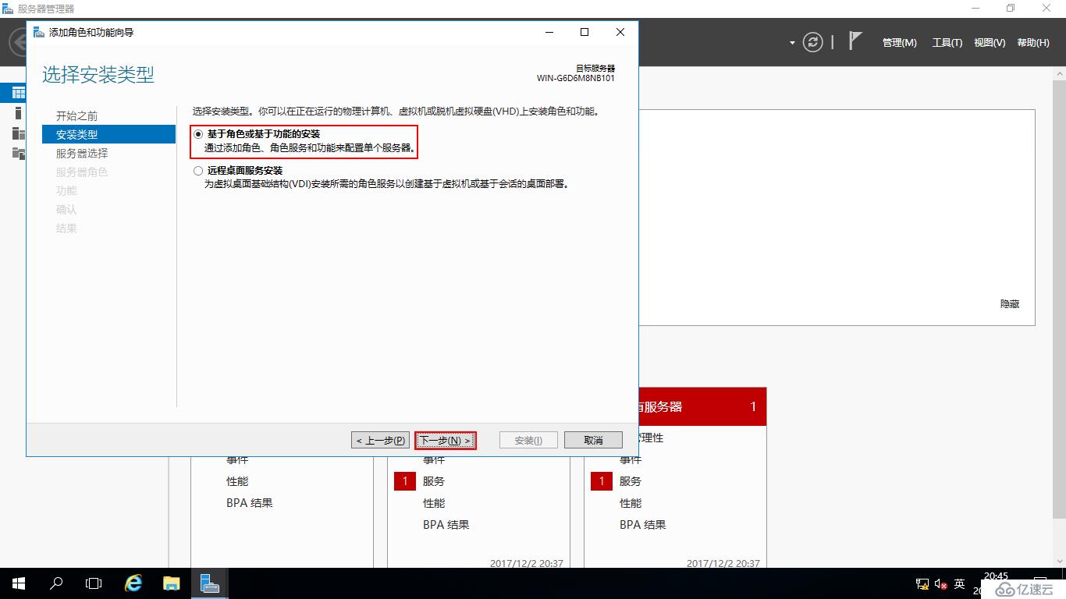This screenshot has width=1066, height=599.
Task: Open Task View on the taskbar
Action: 94,583
